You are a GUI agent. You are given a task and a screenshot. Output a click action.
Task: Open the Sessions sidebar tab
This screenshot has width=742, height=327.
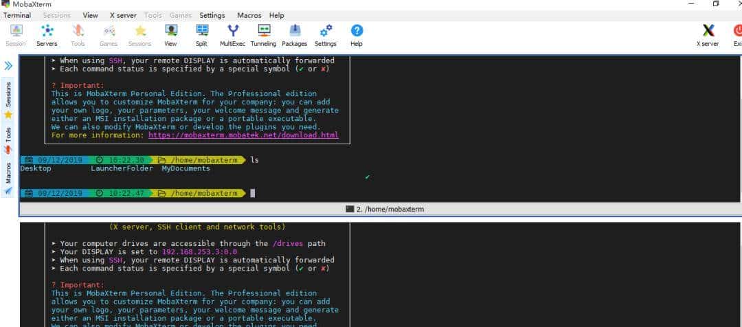[8, 96]
